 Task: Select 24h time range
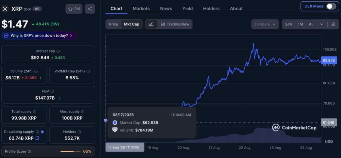coord(288,24)
